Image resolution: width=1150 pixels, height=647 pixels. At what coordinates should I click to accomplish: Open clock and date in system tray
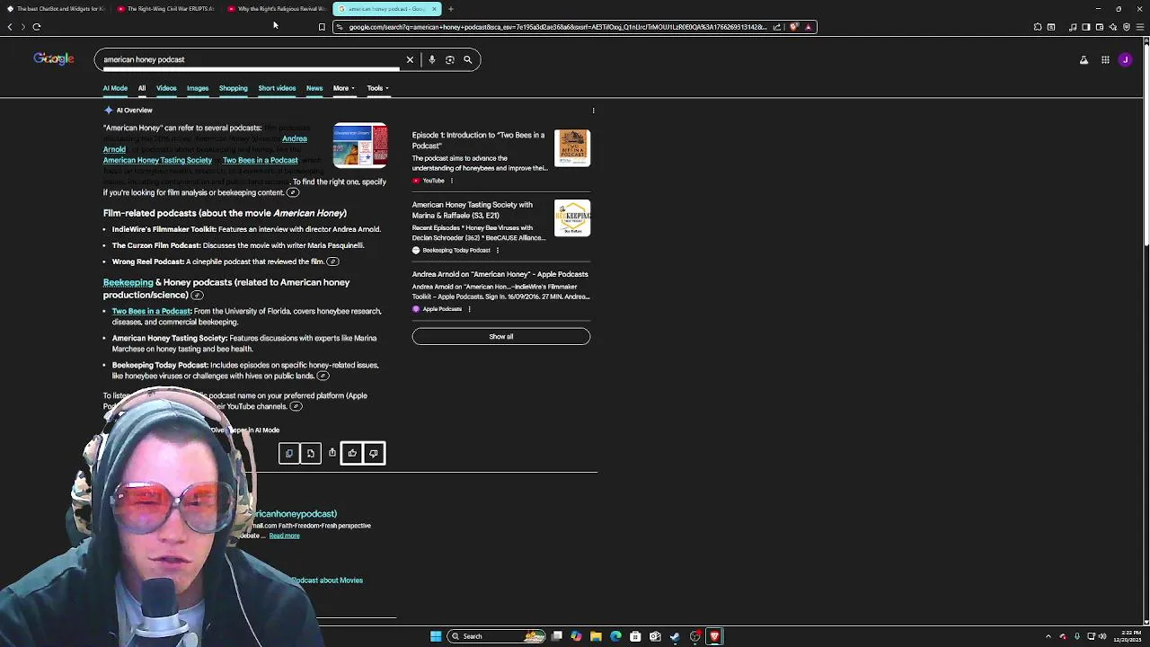[1128, 636]
